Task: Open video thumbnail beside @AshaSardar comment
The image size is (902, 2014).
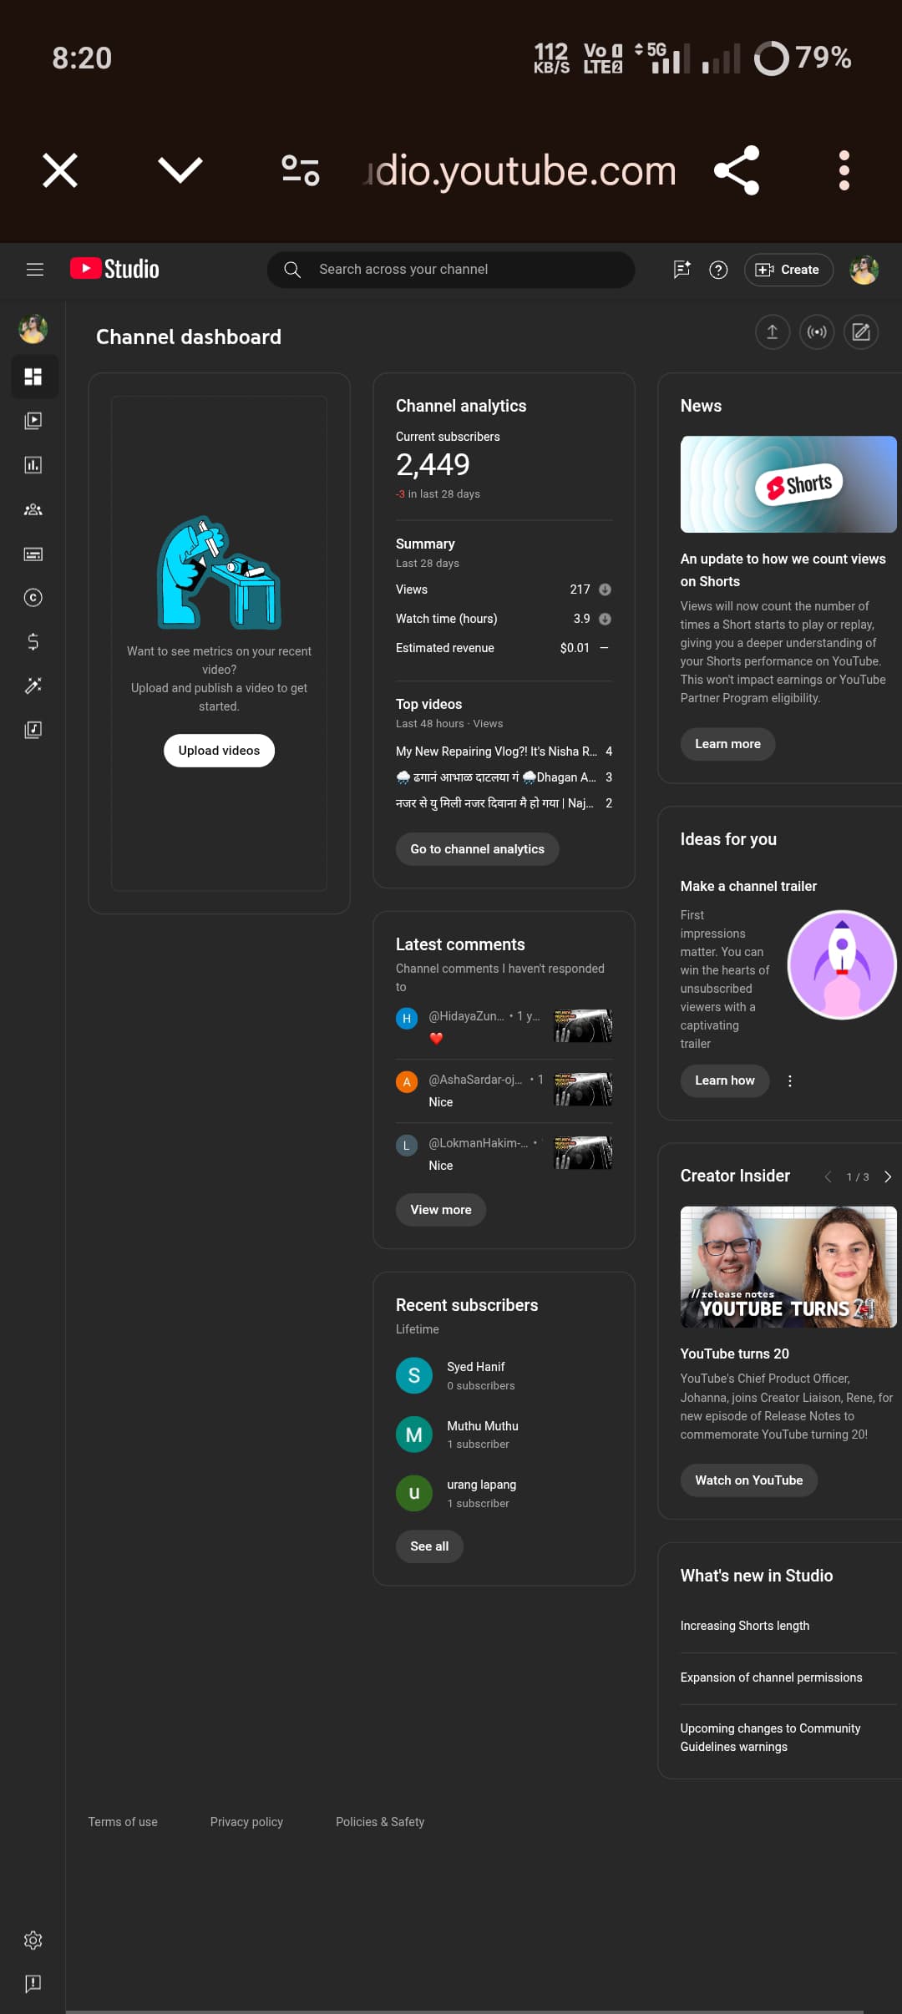Action: point(584,1090)
